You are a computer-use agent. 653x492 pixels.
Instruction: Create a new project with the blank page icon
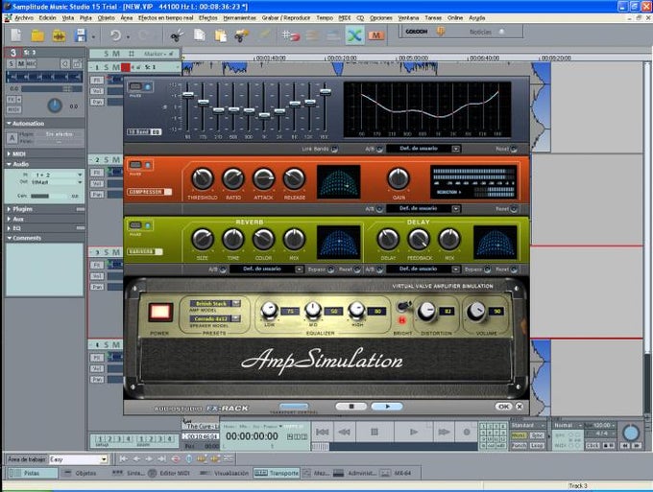tap(15, 35)
